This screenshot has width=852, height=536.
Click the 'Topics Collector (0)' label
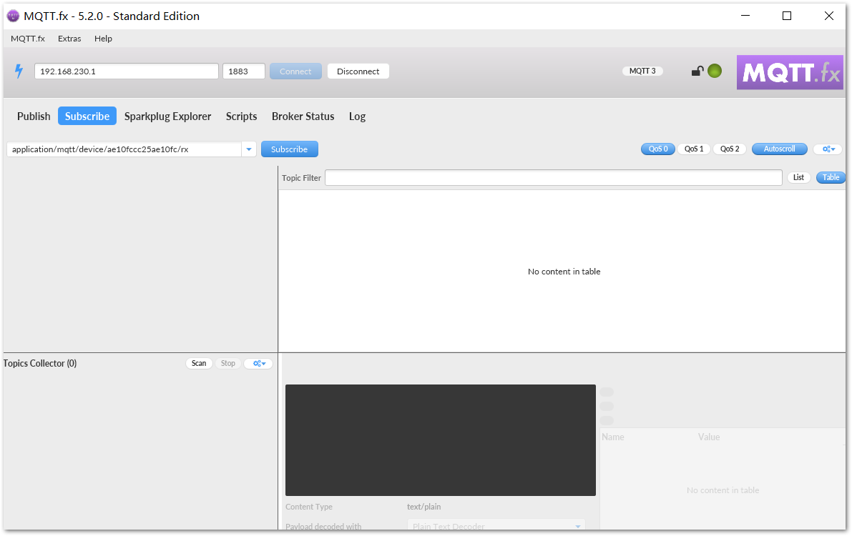pos(40,363)
